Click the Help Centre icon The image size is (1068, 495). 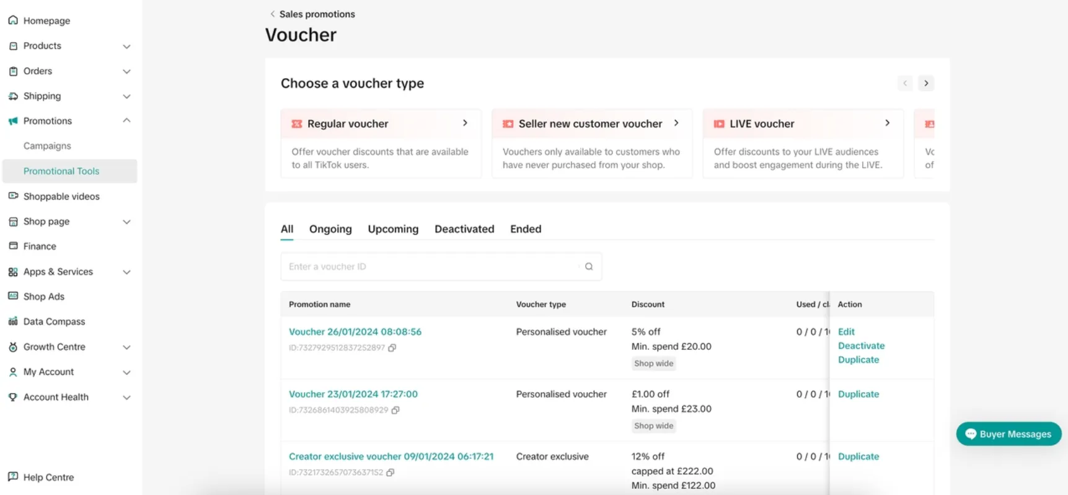coord(13,477)
